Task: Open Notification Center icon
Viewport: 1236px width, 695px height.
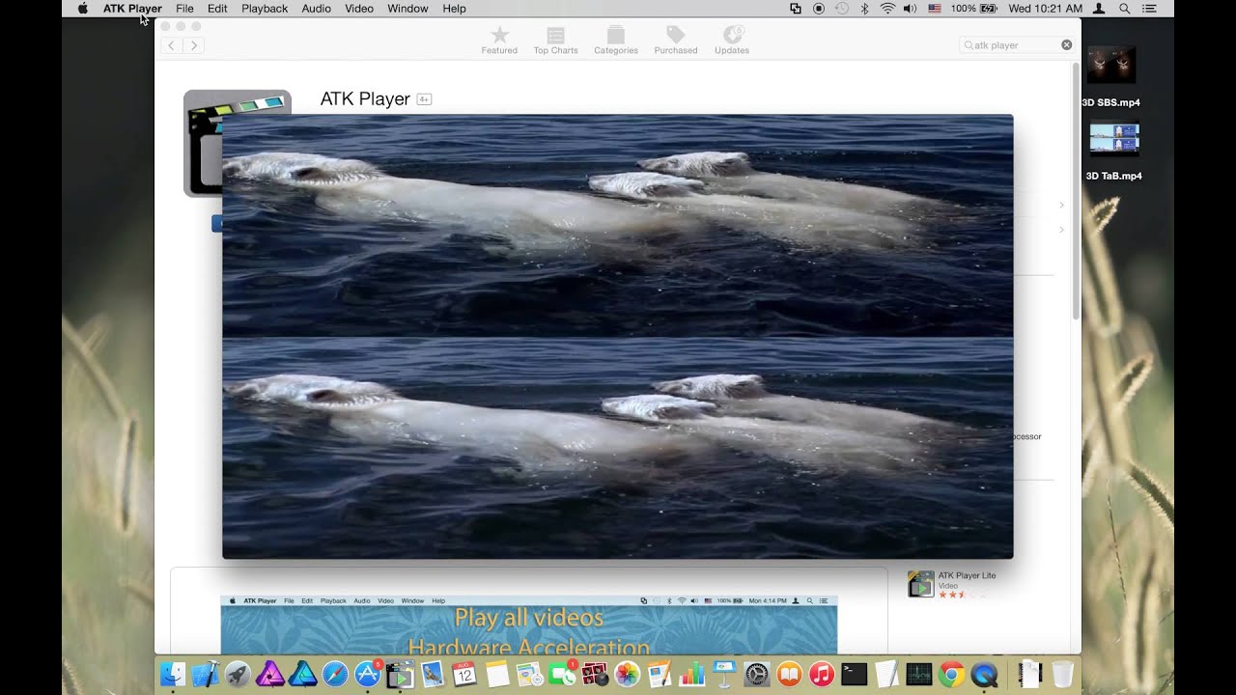Action: point(1149,9)
